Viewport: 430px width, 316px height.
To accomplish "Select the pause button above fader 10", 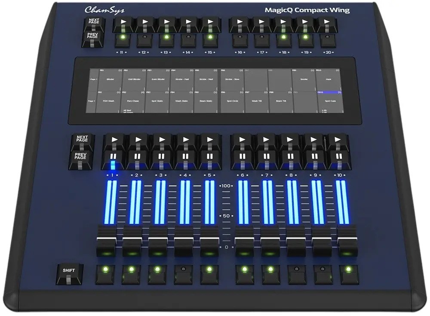I will (x=339, y=160).
